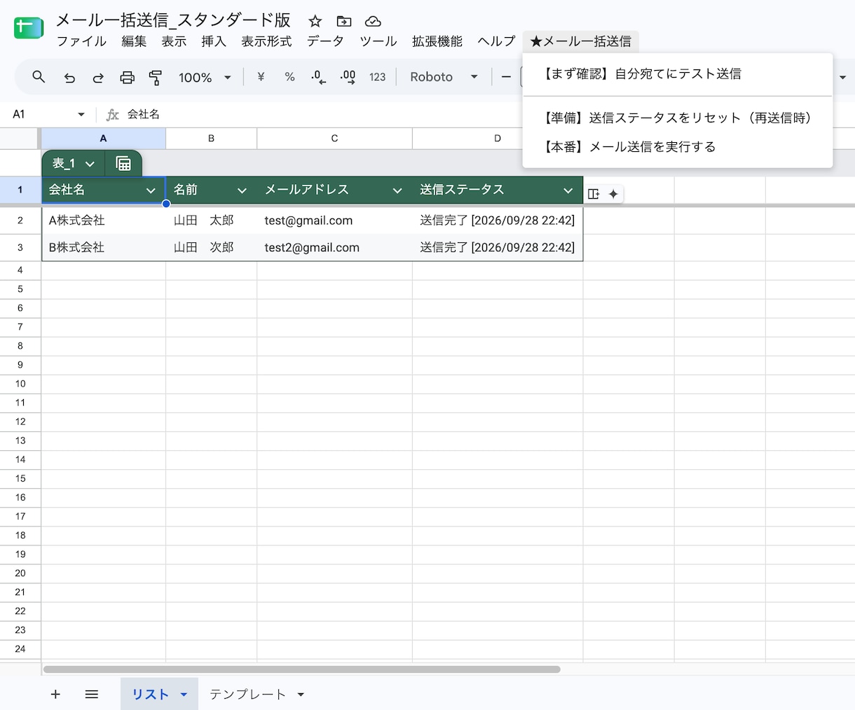Add a new sheet with plus icon
The image size is (855, 710).
point(55,694)
